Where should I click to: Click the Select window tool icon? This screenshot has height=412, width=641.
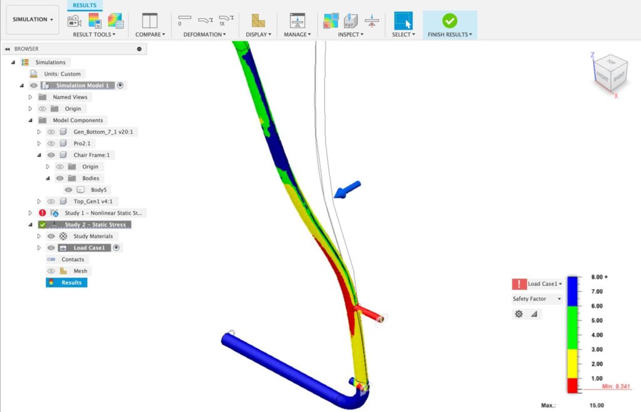click(402, 19)
